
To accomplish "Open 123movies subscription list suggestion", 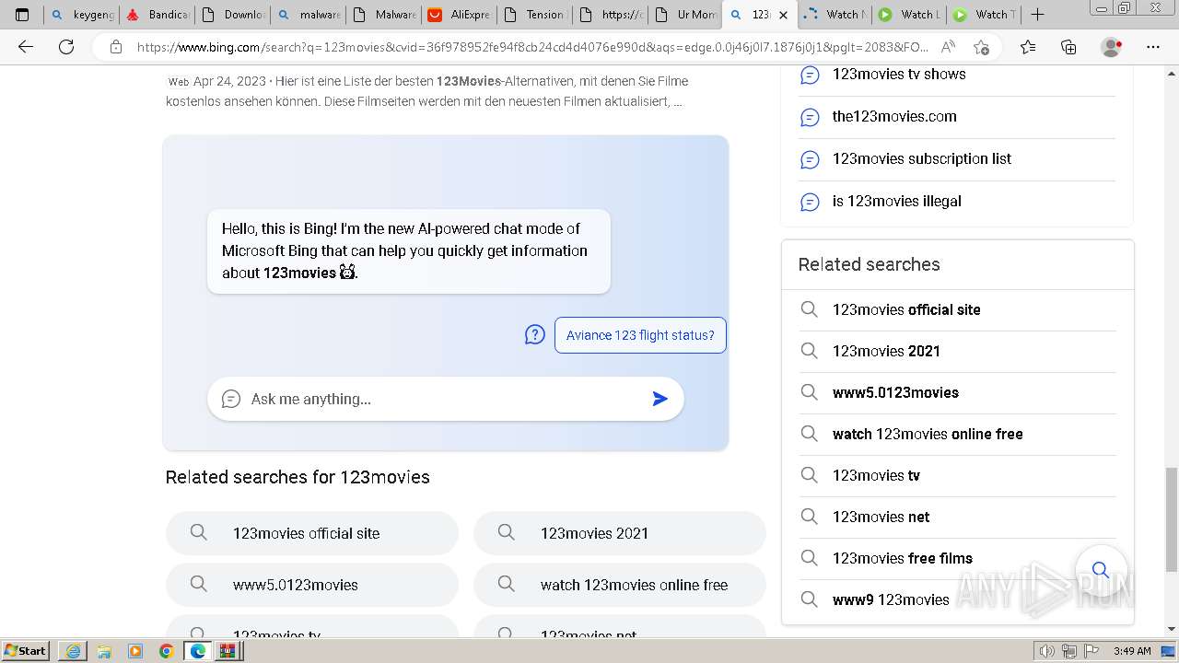I will (922, 158).
